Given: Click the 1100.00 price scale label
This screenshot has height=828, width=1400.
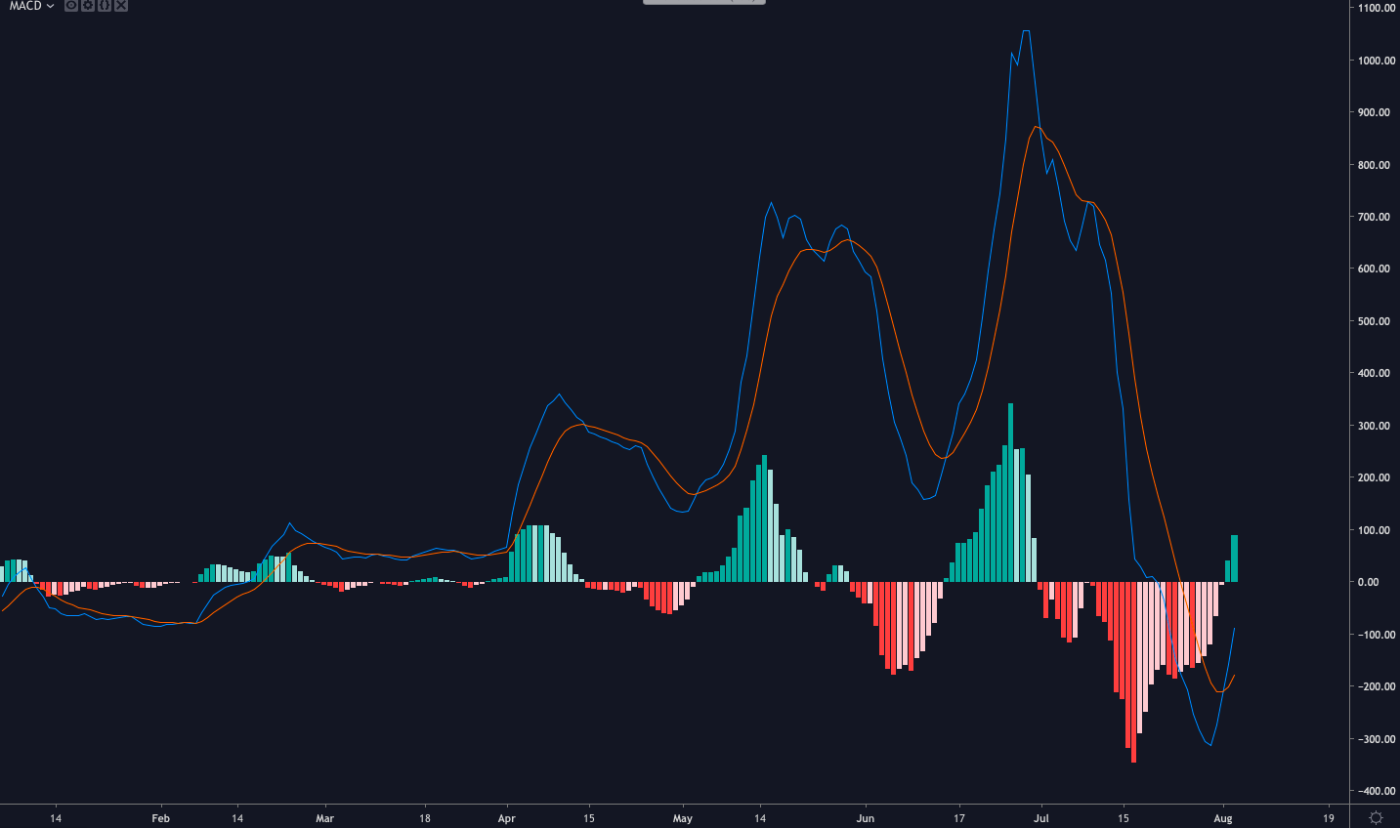Looking at the screenshot, I should tap(1376, 8).
